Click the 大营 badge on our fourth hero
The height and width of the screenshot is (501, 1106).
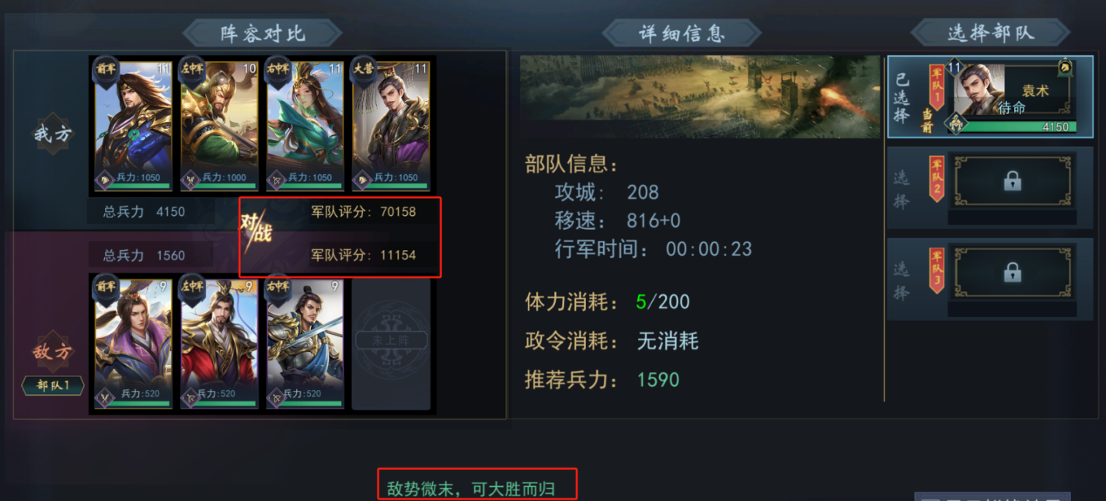pos(363,68)
